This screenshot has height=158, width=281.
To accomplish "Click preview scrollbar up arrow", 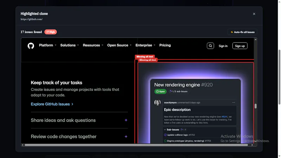I will point(256,39).
